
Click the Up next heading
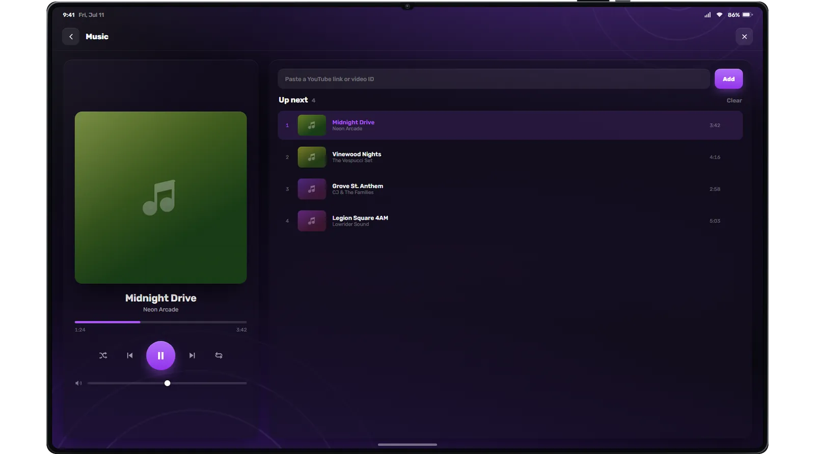pyautogui.click(x=293, y=100)
